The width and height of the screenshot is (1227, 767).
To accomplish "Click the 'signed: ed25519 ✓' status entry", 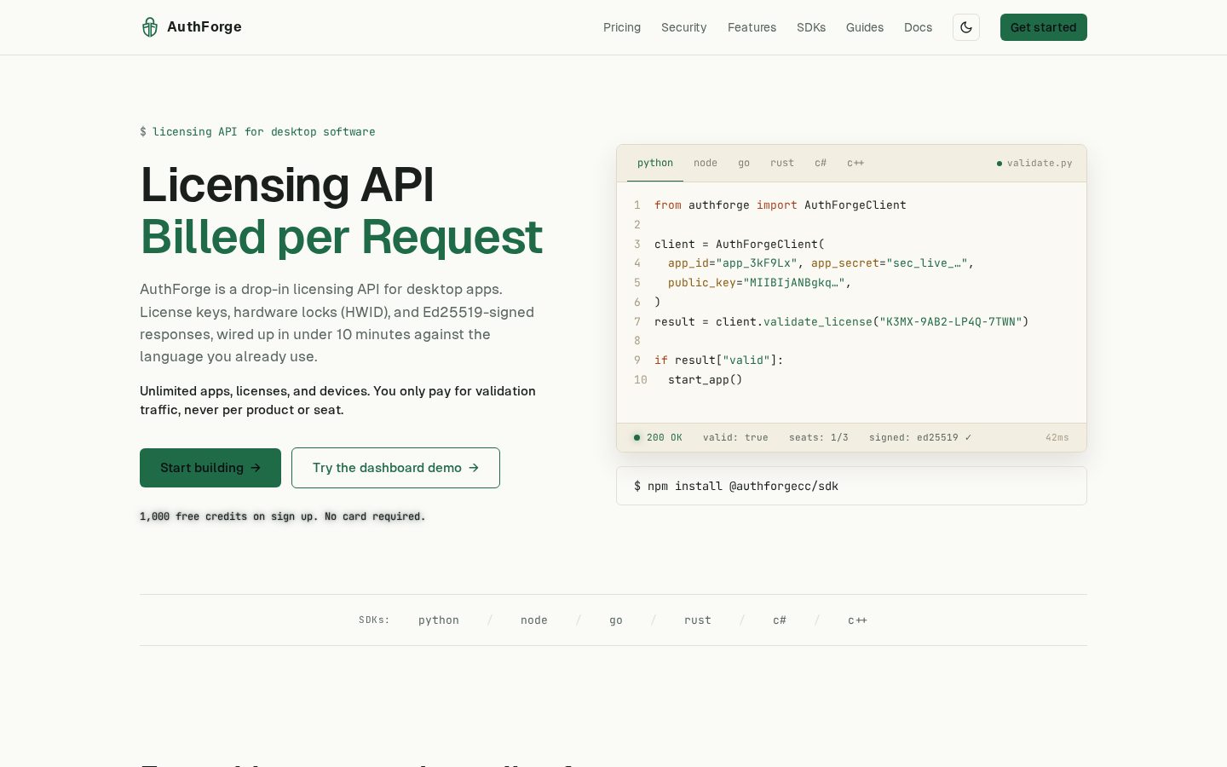I will click(920, 437).
